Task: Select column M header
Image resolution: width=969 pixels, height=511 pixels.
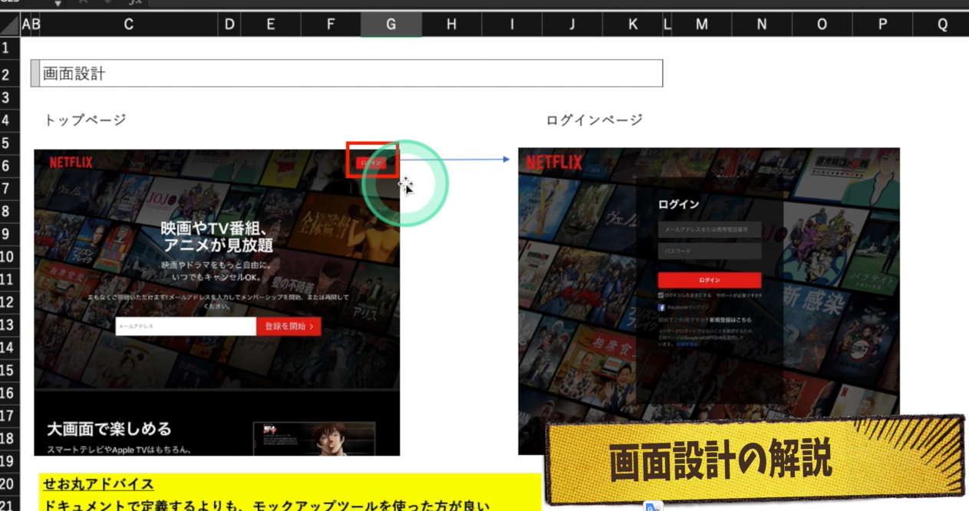Action: [x=702, y=25]
